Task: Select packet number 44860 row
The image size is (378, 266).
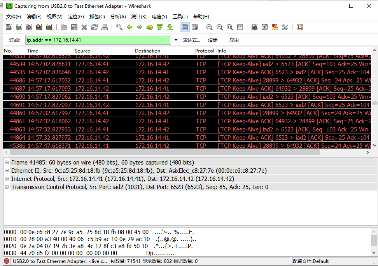Action: tap(187, 113)
